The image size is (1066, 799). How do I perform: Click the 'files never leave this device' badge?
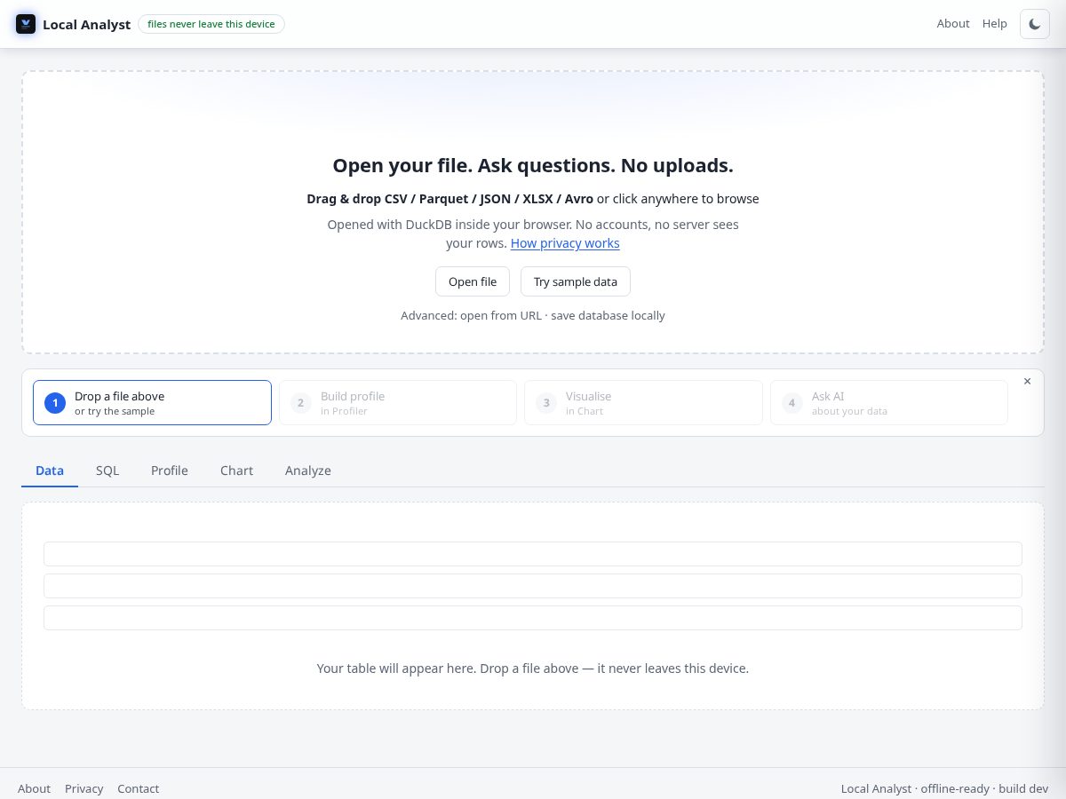click(211, 24)
